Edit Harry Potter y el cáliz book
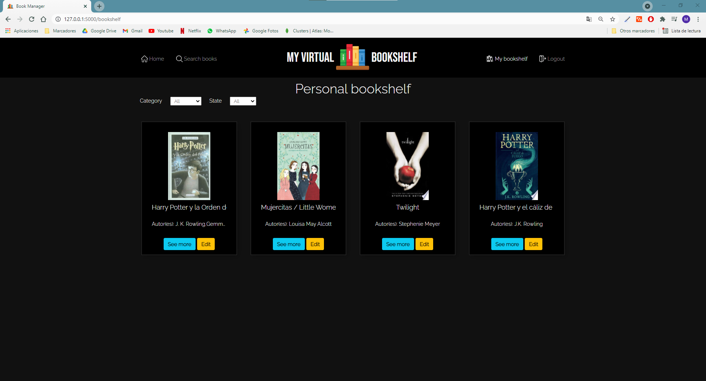This screenshot has height=381, width=706. [x=534, y=244]
